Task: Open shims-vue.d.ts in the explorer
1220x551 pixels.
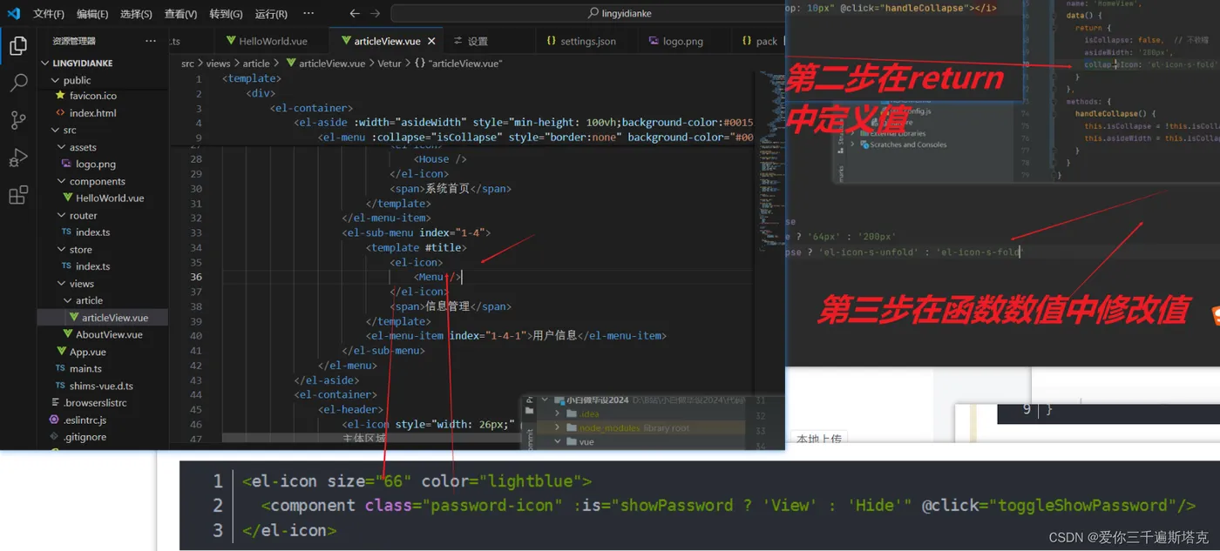Action: [103, 386]
